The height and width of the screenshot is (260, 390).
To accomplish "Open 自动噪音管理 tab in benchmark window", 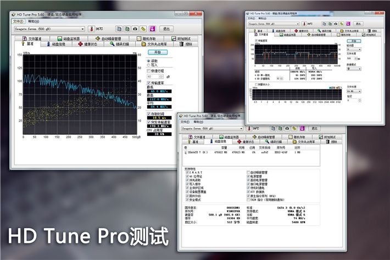I will click(x=108, y=39).
